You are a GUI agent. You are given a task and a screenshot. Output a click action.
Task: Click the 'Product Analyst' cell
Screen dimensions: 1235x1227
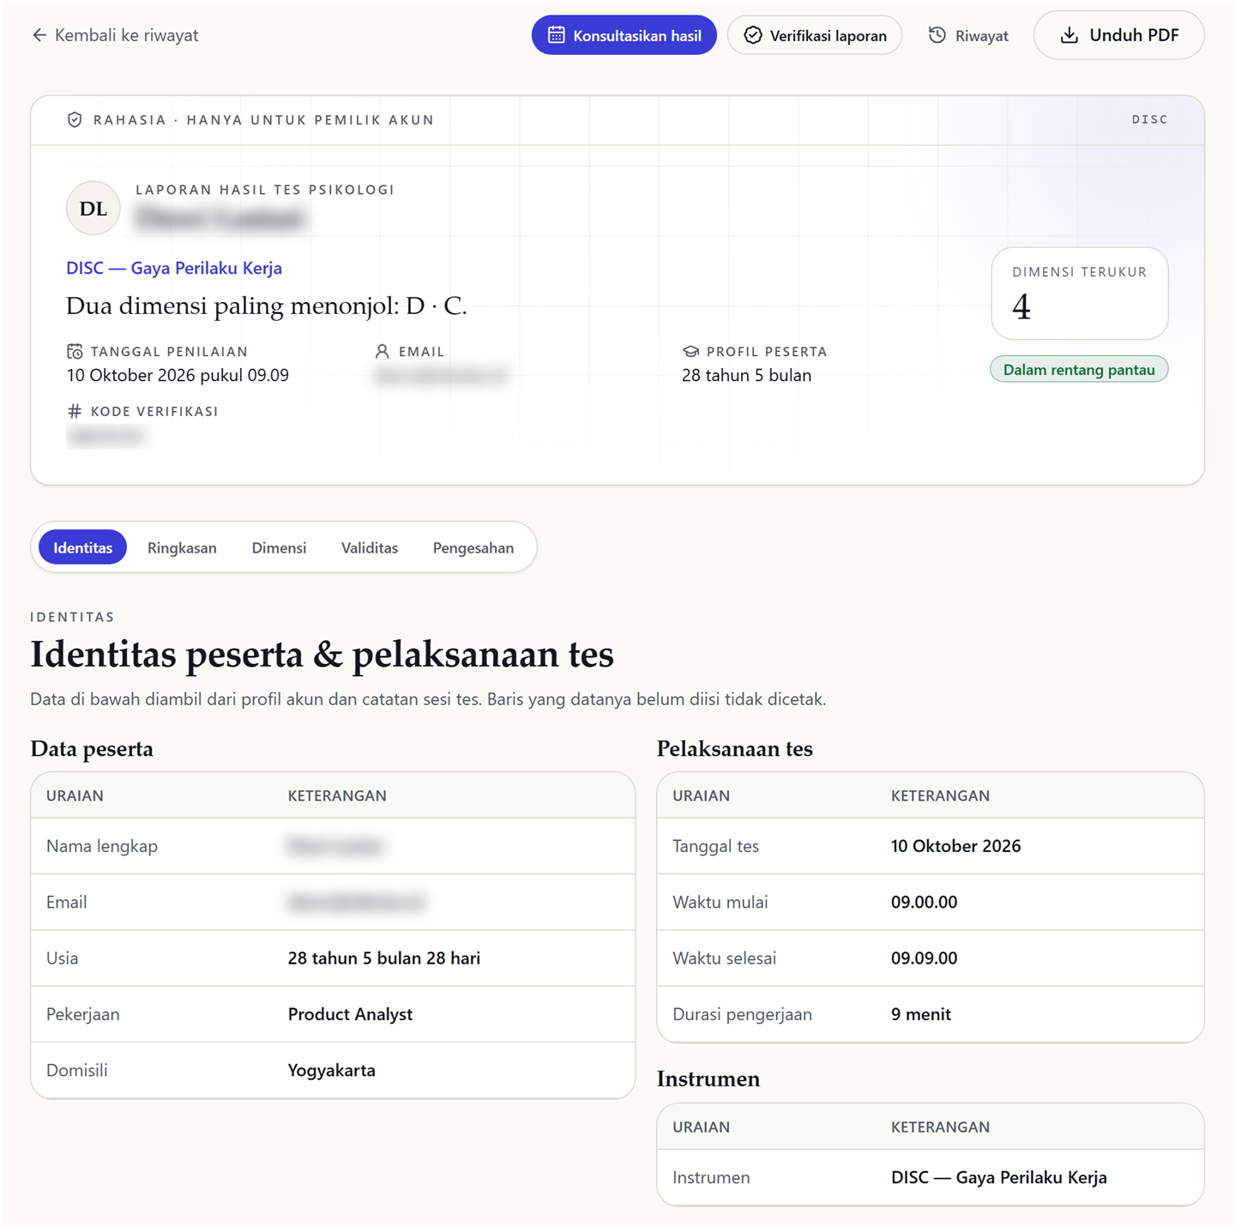click(350, 1014)
